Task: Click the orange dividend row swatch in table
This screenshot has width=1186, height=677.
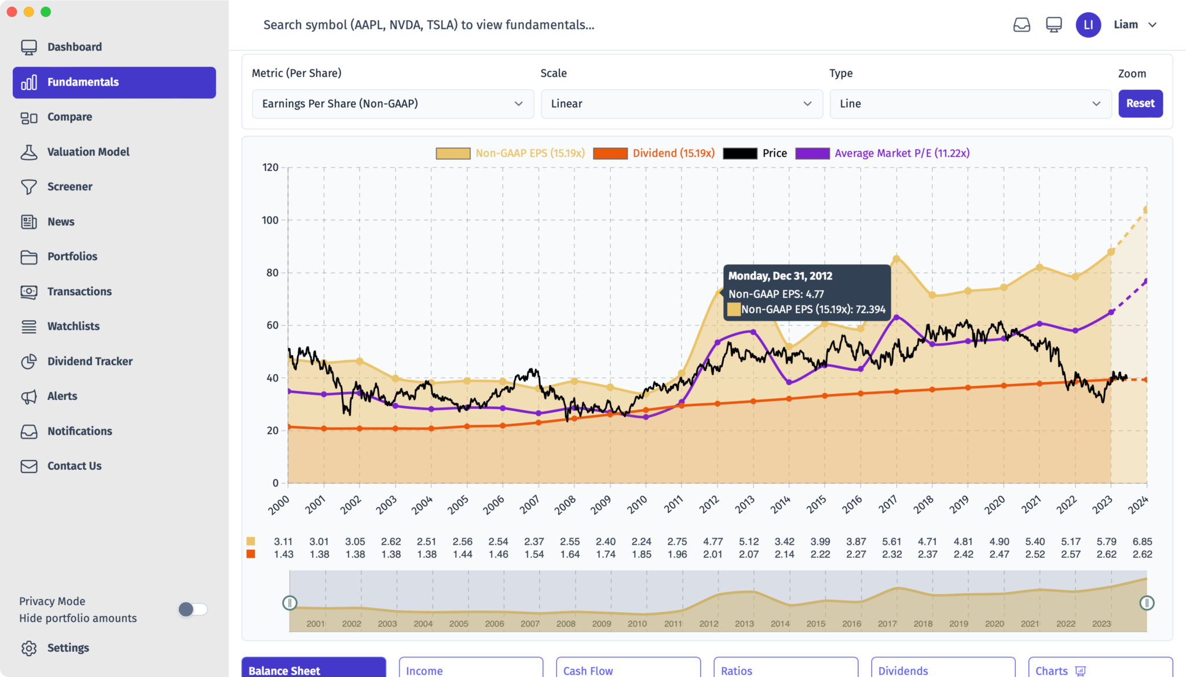Action: pos(251,554)
